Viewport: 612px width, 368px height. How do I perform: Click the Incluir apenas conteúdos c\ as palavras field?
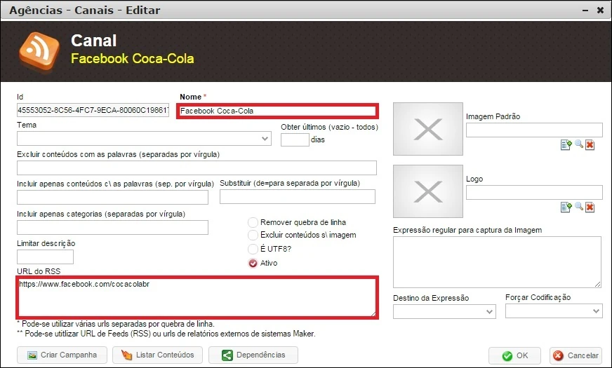tap(112, 197)
